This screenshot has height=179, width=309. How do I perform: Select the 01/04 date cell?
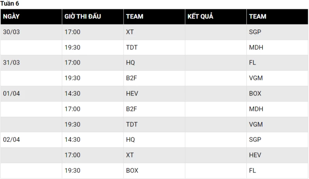pos(11,94)
